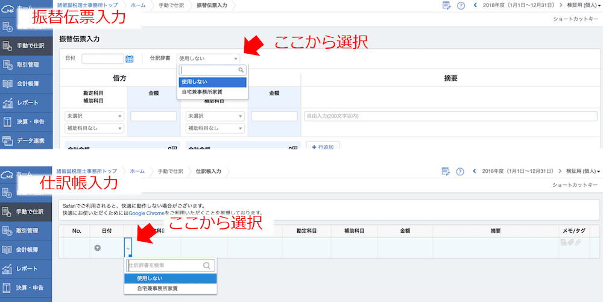Click the credit-side 金額 amount input

(274, 116)
